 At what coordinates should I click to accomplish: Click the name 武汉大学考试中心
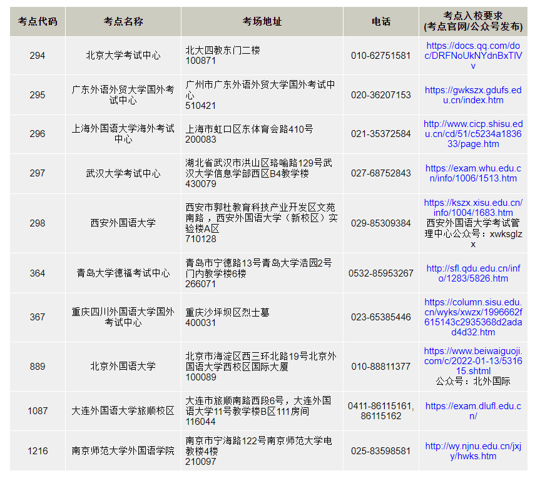[x=123, y=173]
